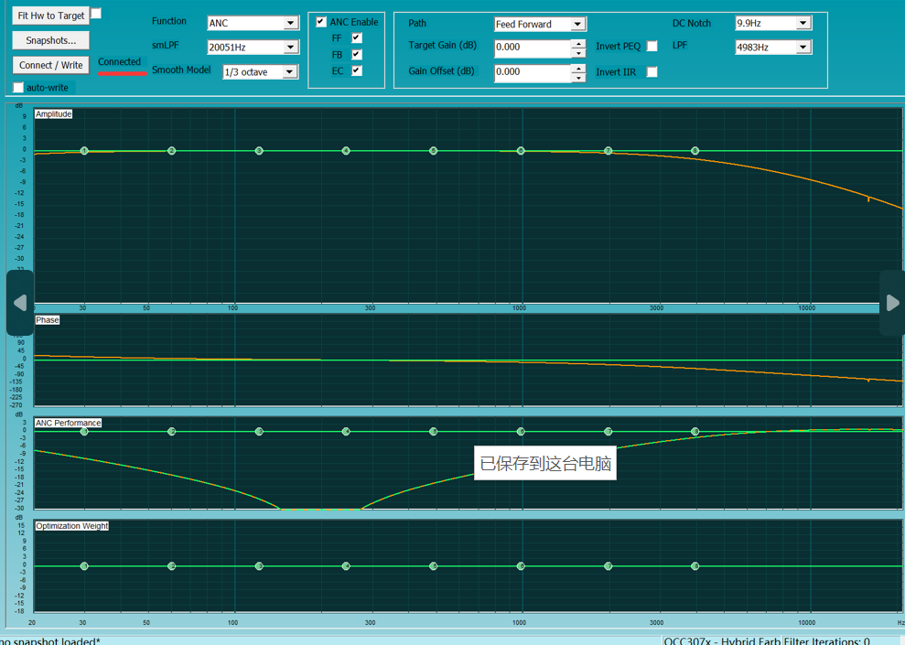Click the Filter Iterations status entry
The image size is (905, 645).
click(x=826, y=641)
